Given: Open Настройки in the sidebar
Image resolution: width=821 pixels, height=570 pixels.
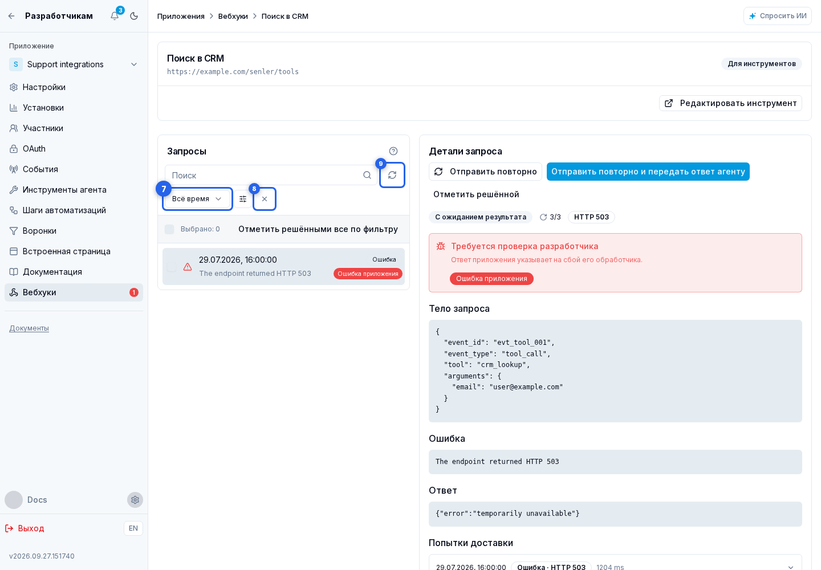Looking at the screenshot, I should (x=74, y=87).
